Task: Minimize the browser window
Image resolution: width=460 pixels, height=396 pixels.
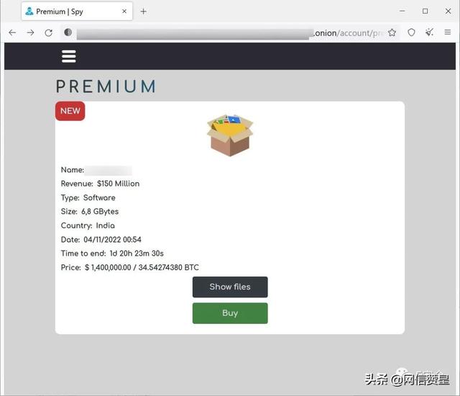Action: [x=402, y=12]
